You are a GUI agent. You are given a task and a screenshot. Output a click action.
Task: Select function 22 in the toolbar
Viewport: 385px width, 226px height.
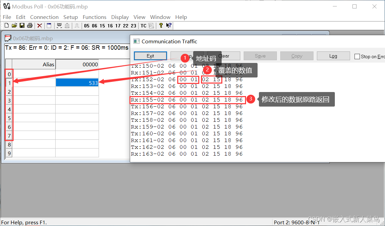pyautogui.click(x=126, y=26)
